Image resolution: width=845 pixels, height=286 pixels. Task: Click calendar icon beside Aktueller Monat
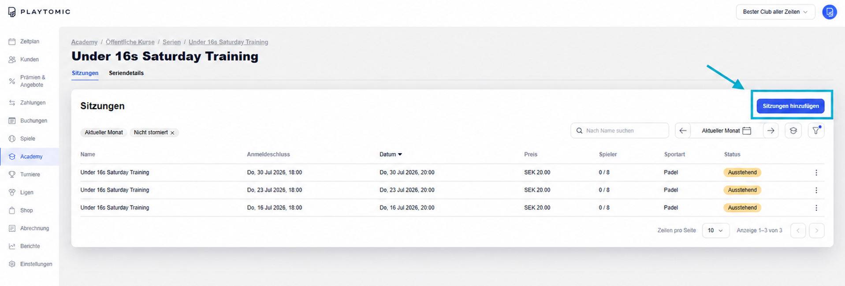(747, 131)
